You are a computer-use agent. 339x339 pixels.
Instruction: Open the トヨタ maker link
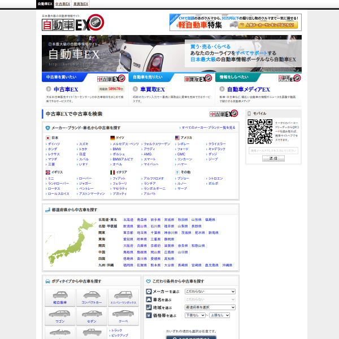coord(83,149)
